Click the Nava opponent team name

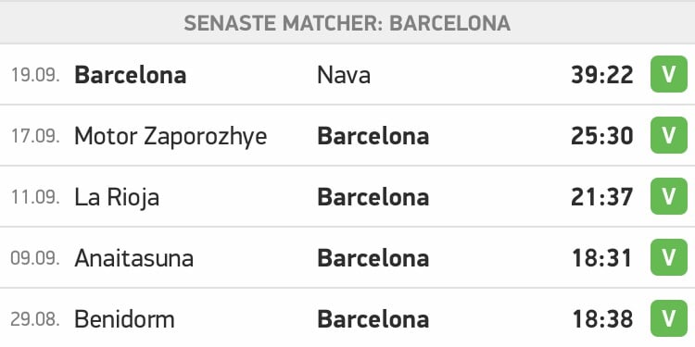pyautogui.click(x=344, y=75)
